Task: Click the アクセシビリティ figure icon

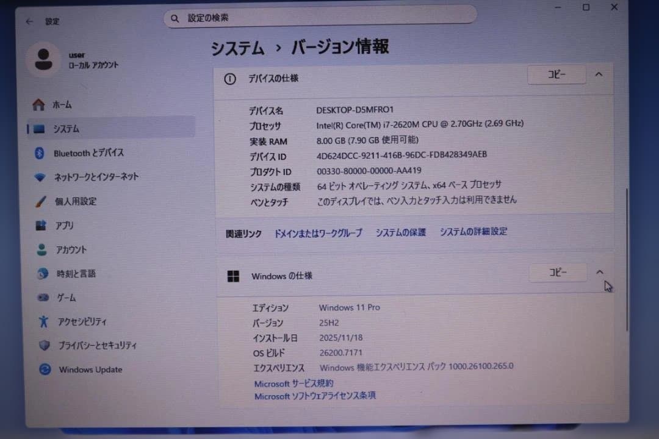Action: 43,322
